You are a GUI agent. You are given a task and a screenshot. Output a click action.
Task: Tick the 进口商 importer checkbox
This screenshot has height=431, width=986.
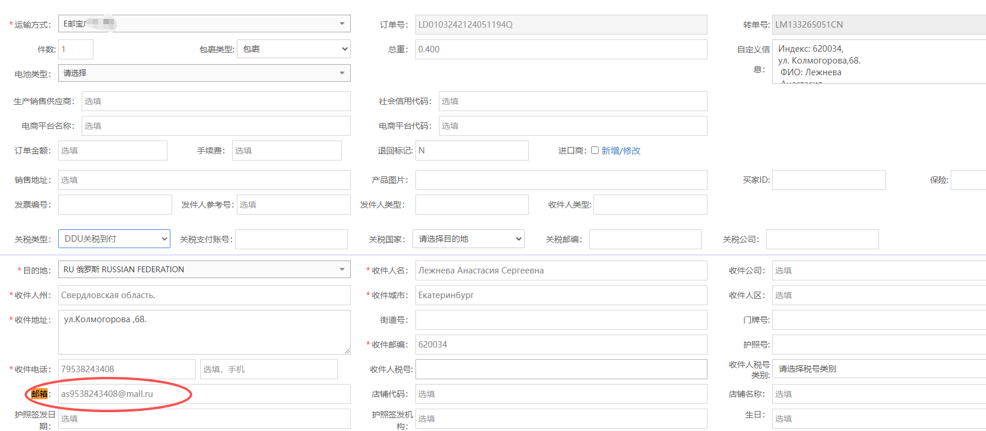pyautogui.click(x=595, y=151)
